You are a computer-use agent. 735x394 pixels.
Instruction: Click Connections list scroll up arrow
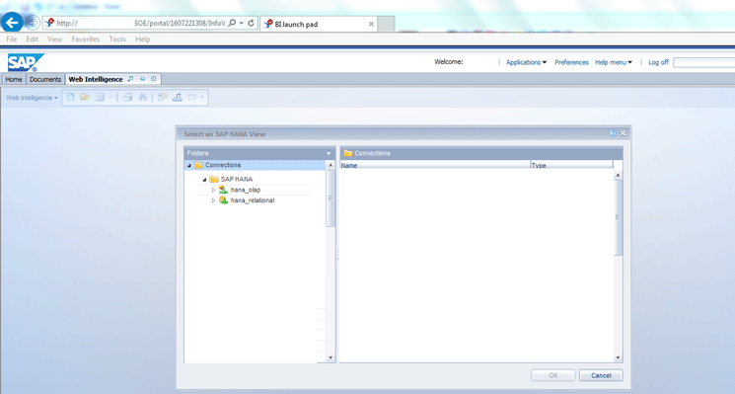point(618,175)
